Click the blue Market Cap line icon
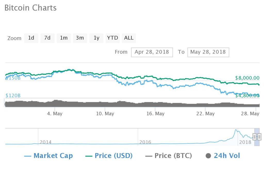The width and height of the screenshot is (264, 176). [x=28, y=156]
